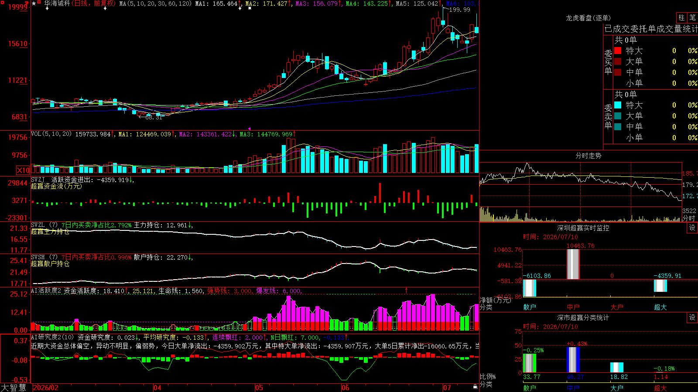Image resolution: width=698 pixels, height=392 pixels.
Task: Click the 超赢主力持仓 label
Action: tap(50, 232)
